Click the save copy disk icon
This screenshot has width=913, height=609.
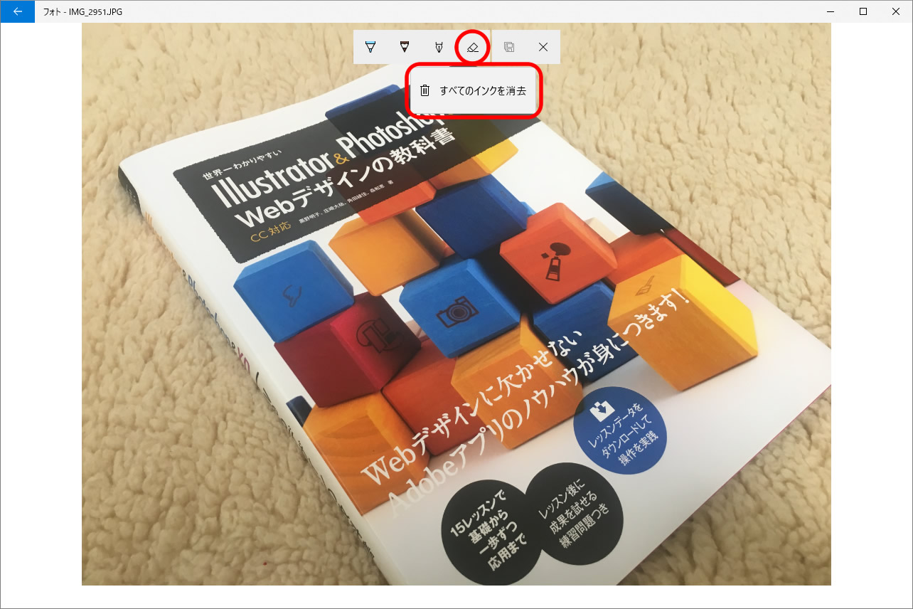point(509,47)
